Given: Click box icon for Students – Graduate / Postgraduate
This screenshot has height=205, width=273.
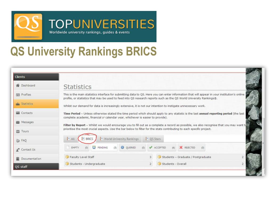Looking at the screenshot, I should [159, 157].
